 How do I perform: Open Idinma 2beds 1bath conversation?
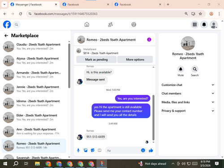34,103
